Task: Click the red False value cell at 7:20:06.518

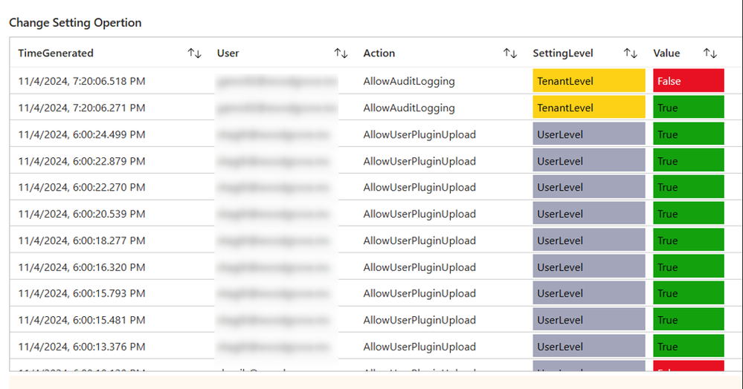Action: point(689,80)
